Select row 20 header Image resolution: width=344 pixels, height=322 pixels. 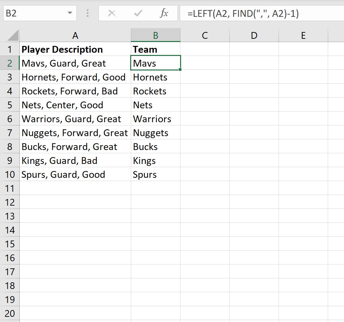coord(10,313)
